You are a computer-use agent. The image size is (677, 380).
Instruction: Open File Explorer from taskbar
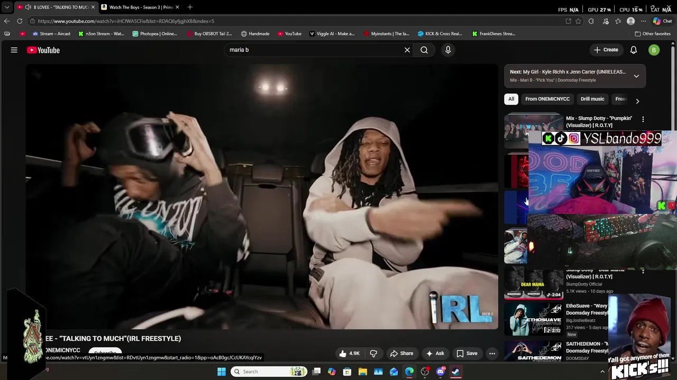[363, 372]
